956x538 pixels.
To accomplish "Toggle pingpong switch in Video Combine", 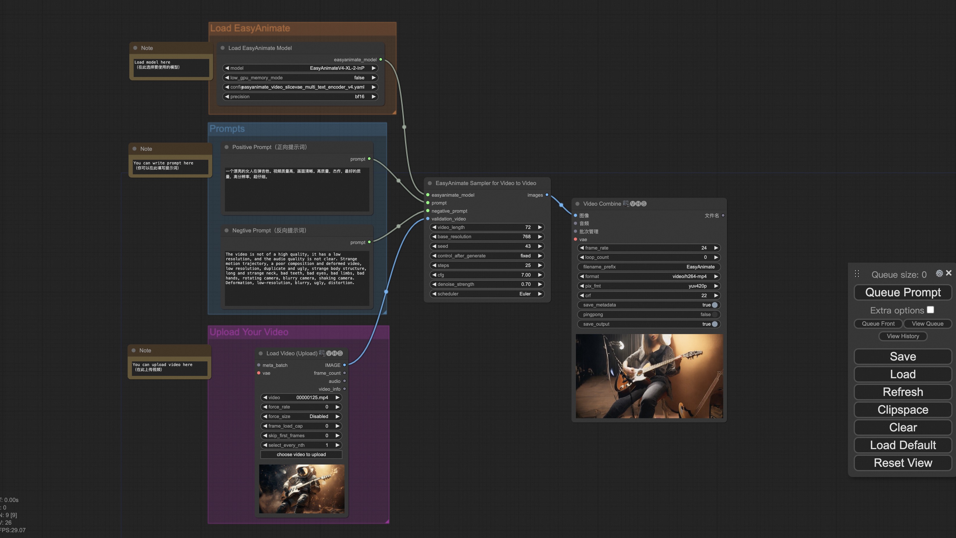I will (x=715, y=315).
